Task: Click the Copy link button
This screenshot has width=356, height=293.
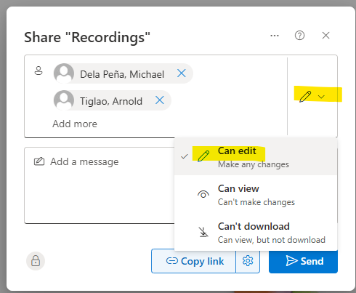Action: (x=194, y=261)
